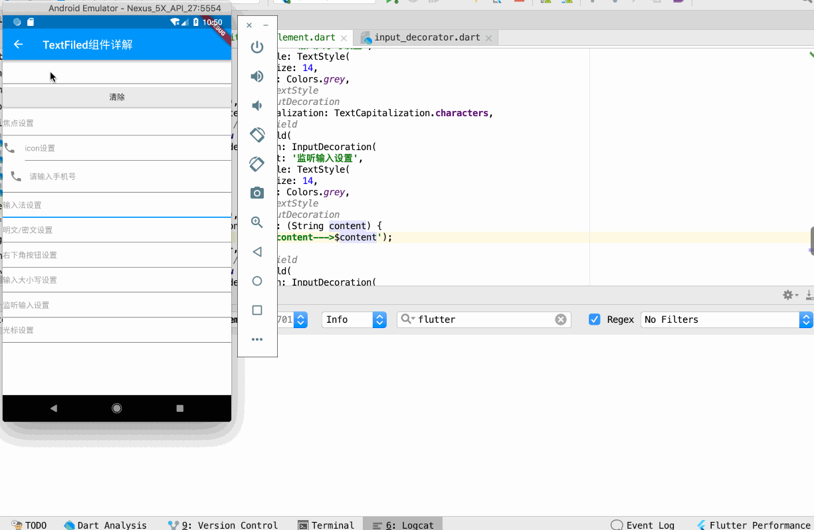Increase emulator volume
This screenshot has width=814, height=530.
pyautogui.click(x=257, y=76)
